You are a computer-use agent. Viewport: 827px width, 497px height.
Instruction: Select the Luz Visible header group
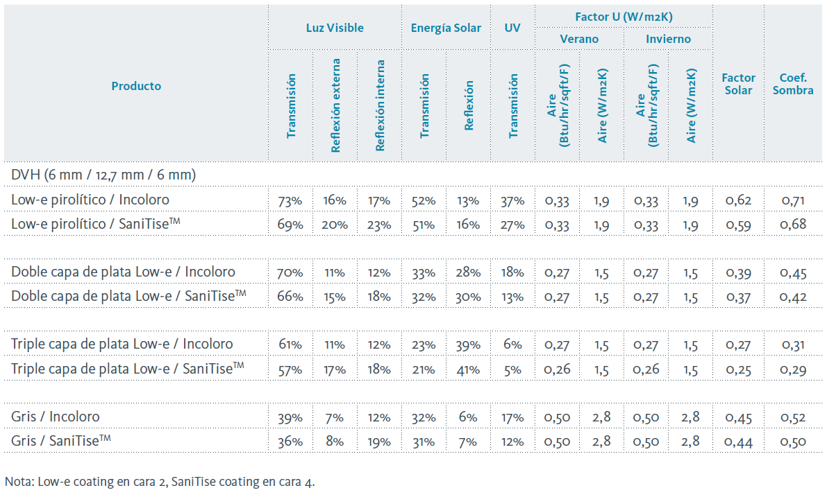click(335, 28)
